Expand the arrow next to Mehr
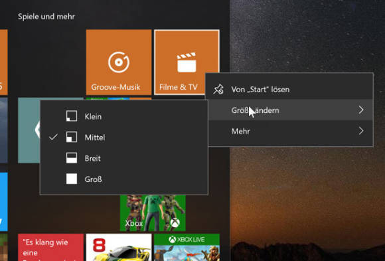 (x=360, y=131)
